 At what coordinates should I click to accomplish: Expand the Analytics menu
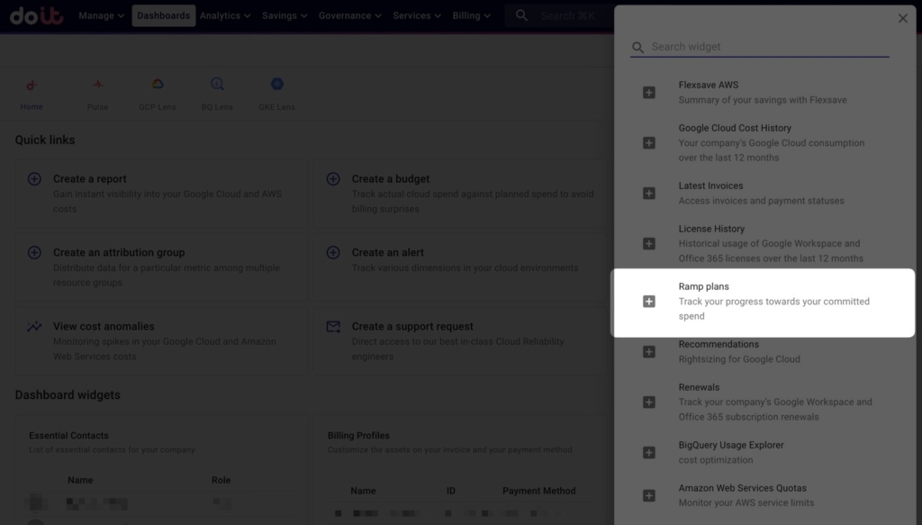(x=226, y=15)
